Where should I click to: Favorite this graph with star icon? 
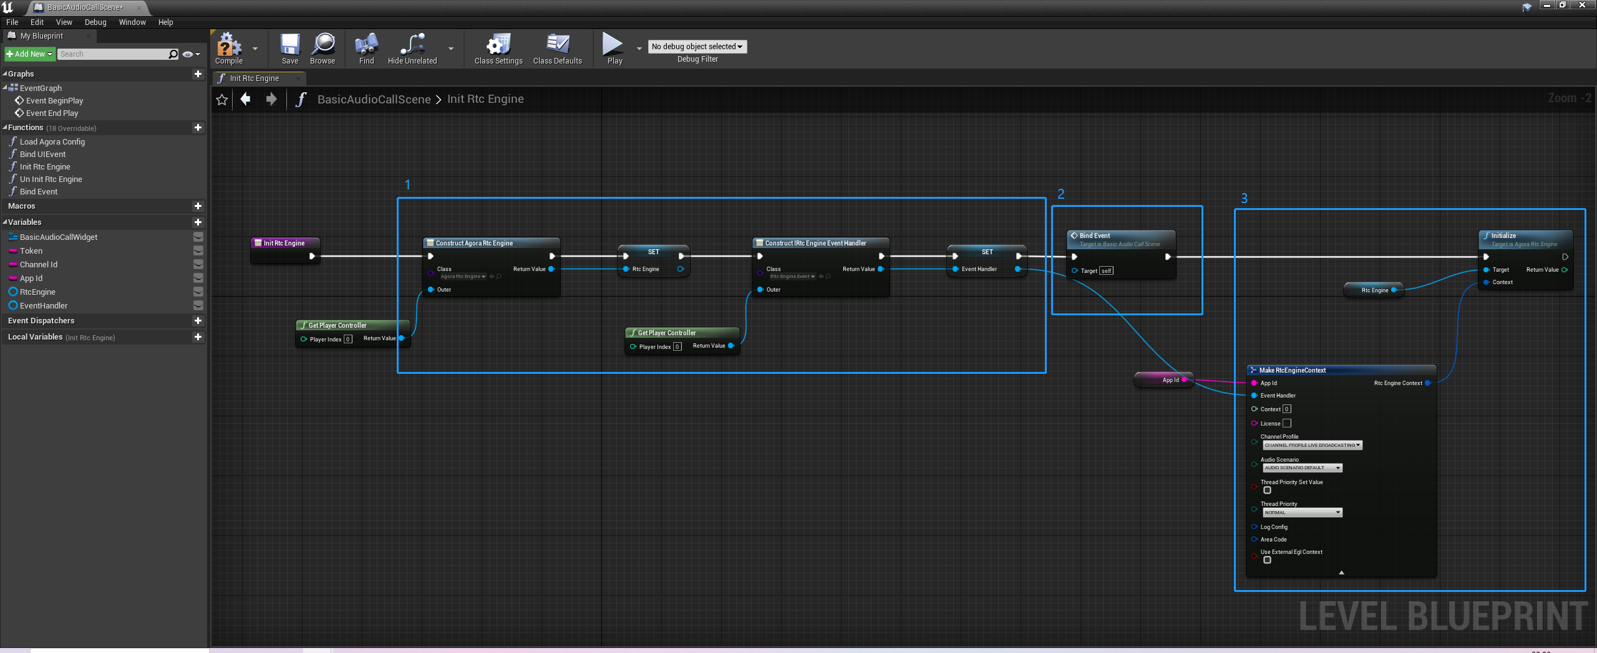[222, 99]
